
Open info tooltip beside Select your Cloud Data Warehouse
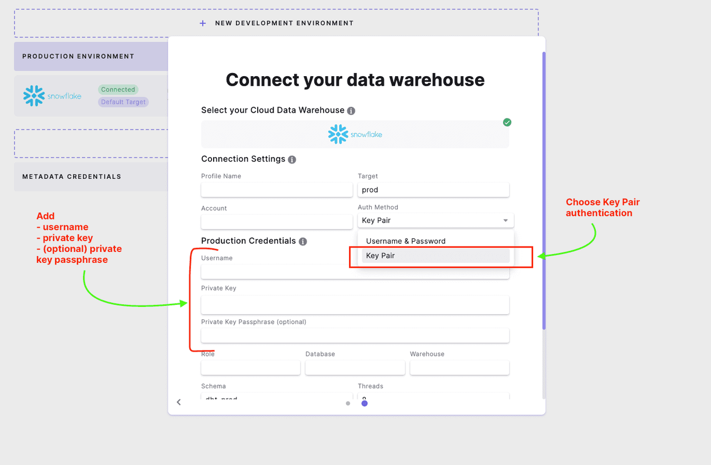(x=351, y=111)
